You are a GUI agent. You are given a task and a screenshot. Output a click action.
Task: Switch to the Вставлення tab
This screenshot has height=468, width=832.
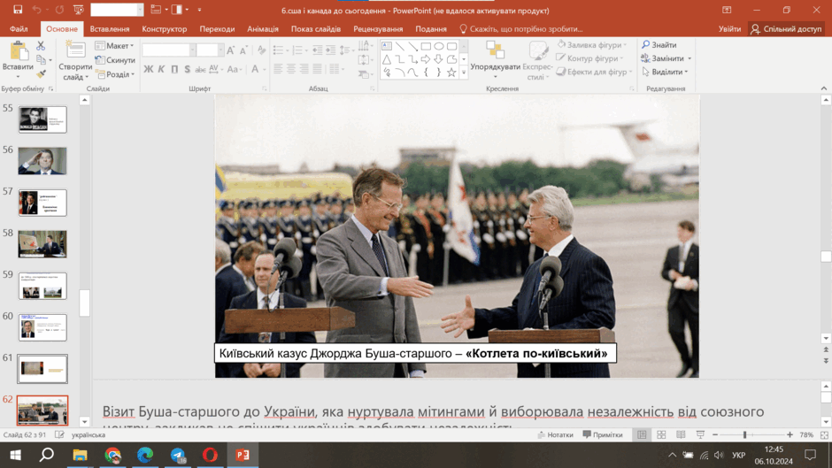click(110, 29)
